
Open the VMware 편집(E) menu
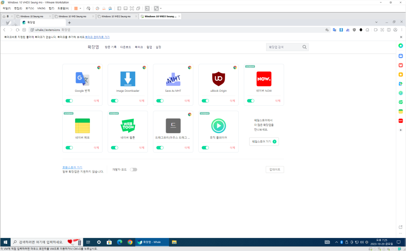click(x=18, y=8)
